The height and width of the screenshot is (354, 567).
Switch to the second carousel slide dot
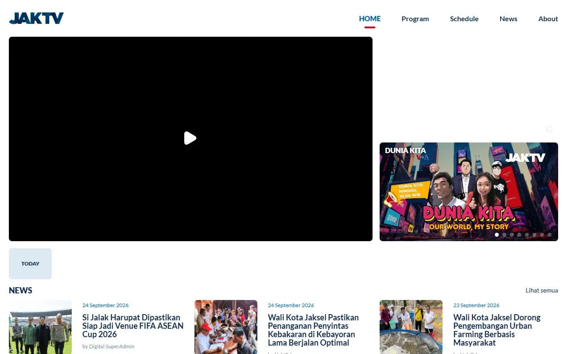[x=504, y=235]
